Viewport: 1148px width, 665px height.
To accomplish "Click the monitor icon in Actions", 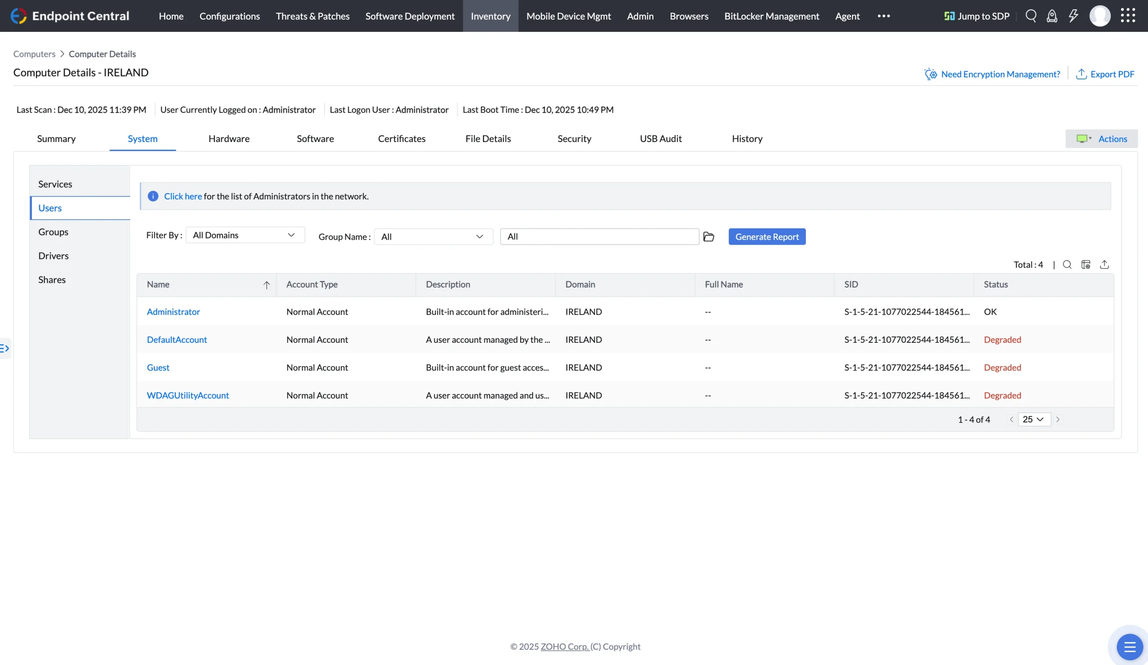I will pos(1083,139).
